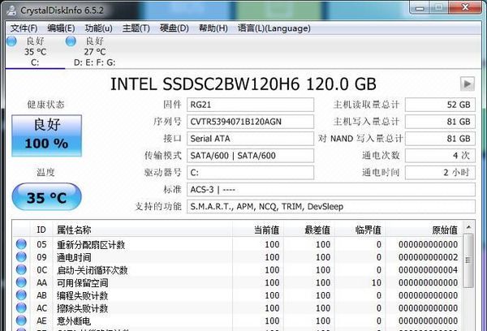Click the 最差值 column header
The width and height of the screenshot is (487, 331).
pyautogui.click(x=308, y=230)
